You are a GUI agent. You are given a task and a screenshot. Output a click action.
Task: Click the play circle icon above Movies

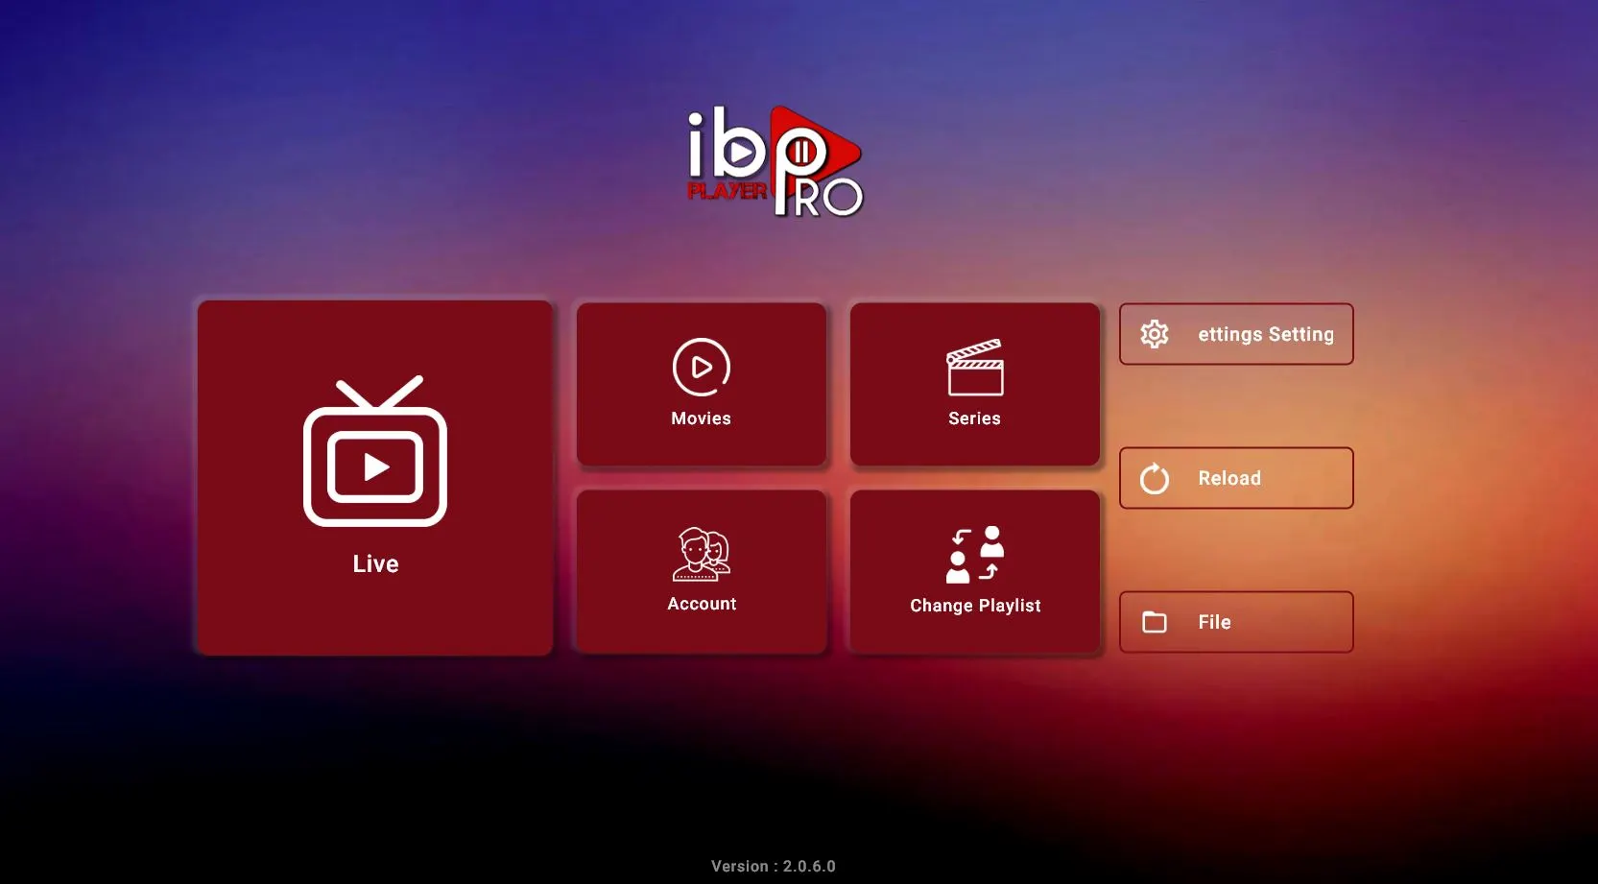[702, 368]
